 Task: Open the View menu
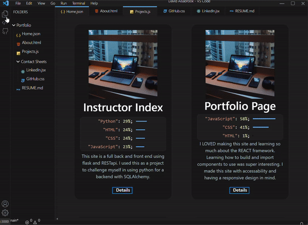41,3
